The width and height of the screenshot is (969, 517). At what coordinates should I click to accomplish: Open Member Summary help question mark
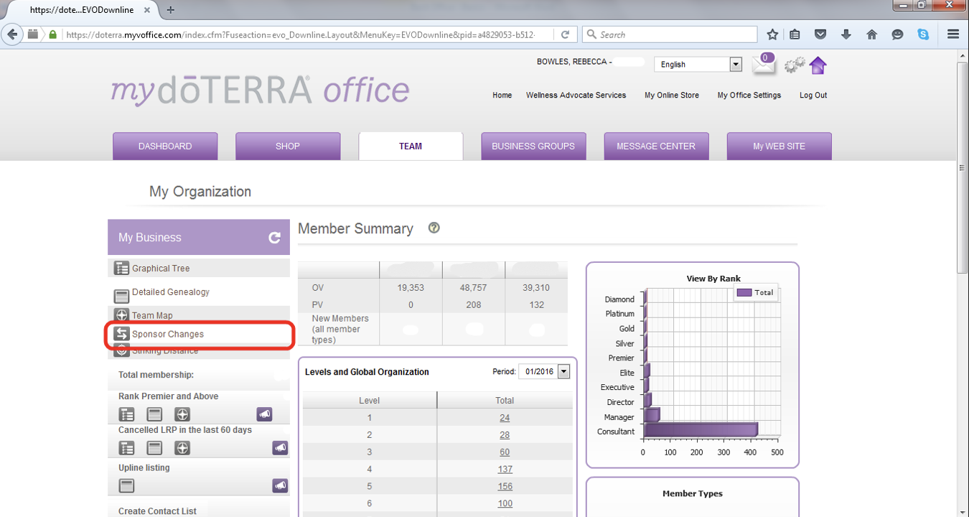434,228
